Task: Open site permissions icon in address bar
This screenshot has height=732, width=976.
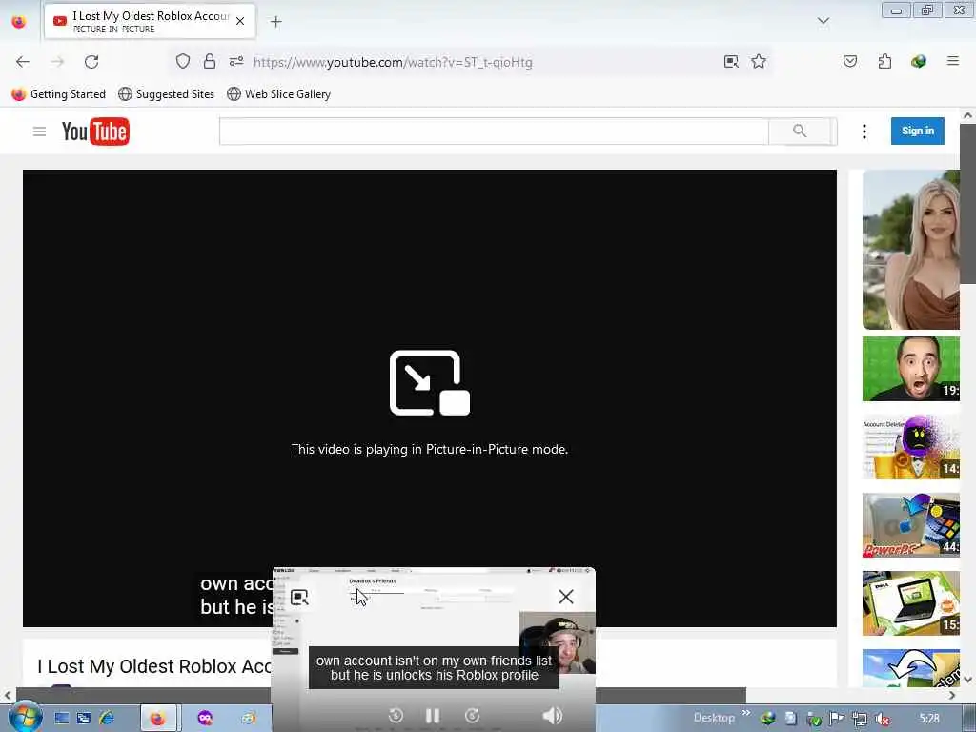Action: tap(236, 61)
